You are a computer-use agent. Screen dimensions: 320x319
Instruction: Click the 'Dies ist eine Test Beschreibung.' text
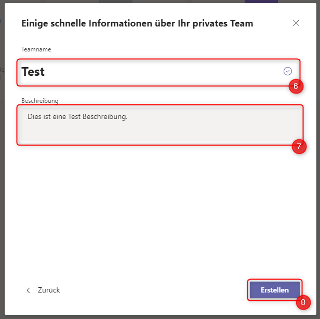click(77, 116)
